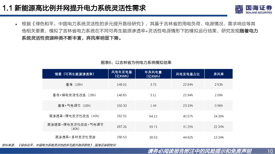
Task: Click the 弃风率 column header
Action: click(219, 74)
